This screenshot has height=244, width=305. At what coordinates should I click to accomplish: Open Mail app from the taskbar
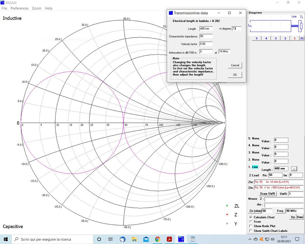point(146,239)
